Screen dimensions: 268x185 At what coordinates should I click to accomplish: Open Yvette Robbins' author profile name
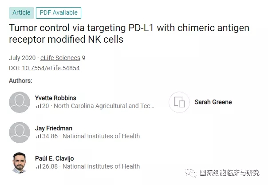point(56,98)
